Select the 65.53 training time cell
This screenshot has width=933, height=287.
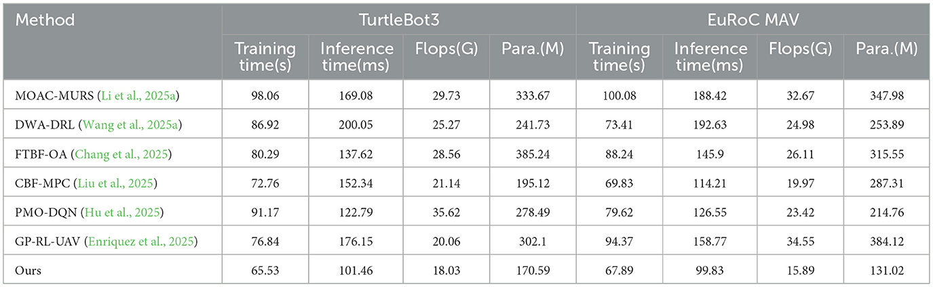[265, 271]
